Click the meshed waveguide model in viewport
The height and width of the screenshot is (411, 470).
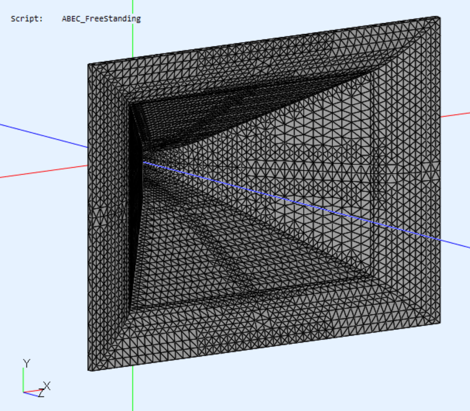pyautogui.click(x=264, y=194)
